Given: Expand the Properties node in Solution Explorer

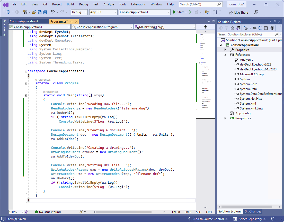Looking at the screenshot, I should [225, 50].
